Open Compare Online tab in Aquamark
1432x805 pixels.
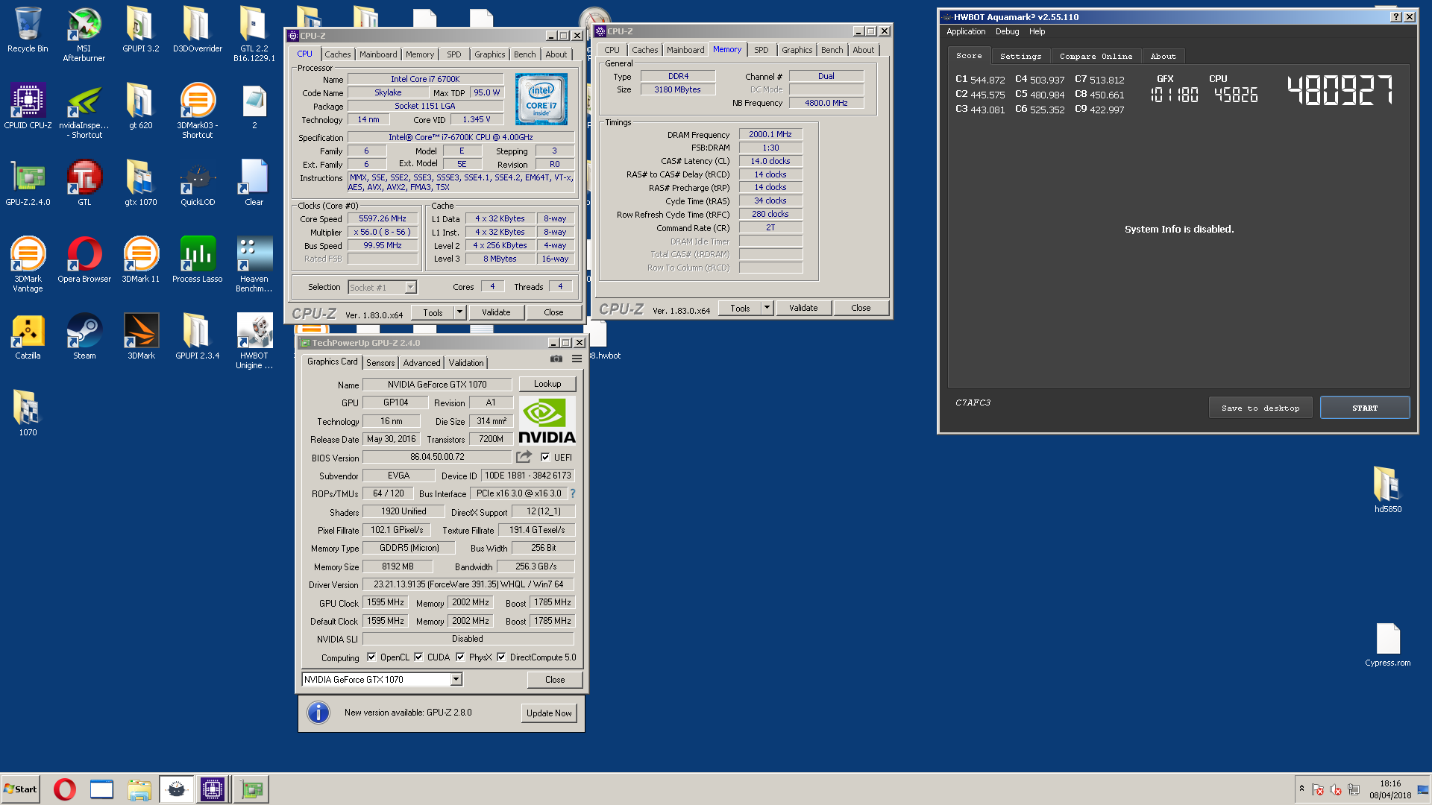[x=1096, y=57]
